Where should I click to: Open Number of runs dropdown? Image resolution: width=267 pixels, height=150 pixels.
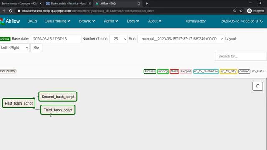pos(118,39)
